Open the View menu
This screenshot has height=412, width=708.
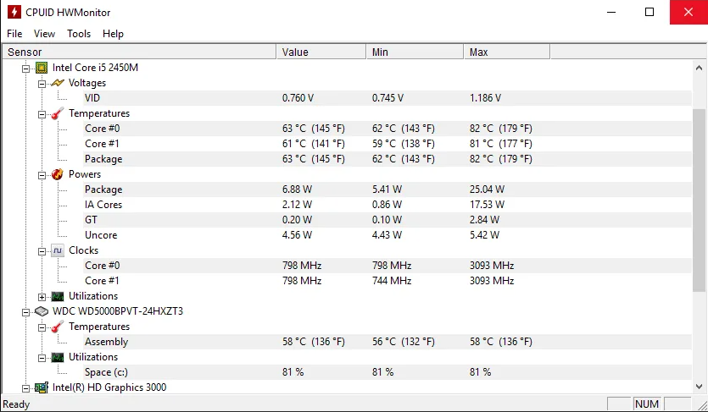44,34
